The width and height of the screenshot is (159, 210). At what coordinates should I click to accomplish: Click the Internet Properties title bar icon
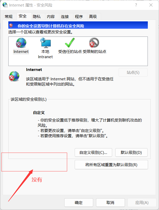[x=5, y=5]
